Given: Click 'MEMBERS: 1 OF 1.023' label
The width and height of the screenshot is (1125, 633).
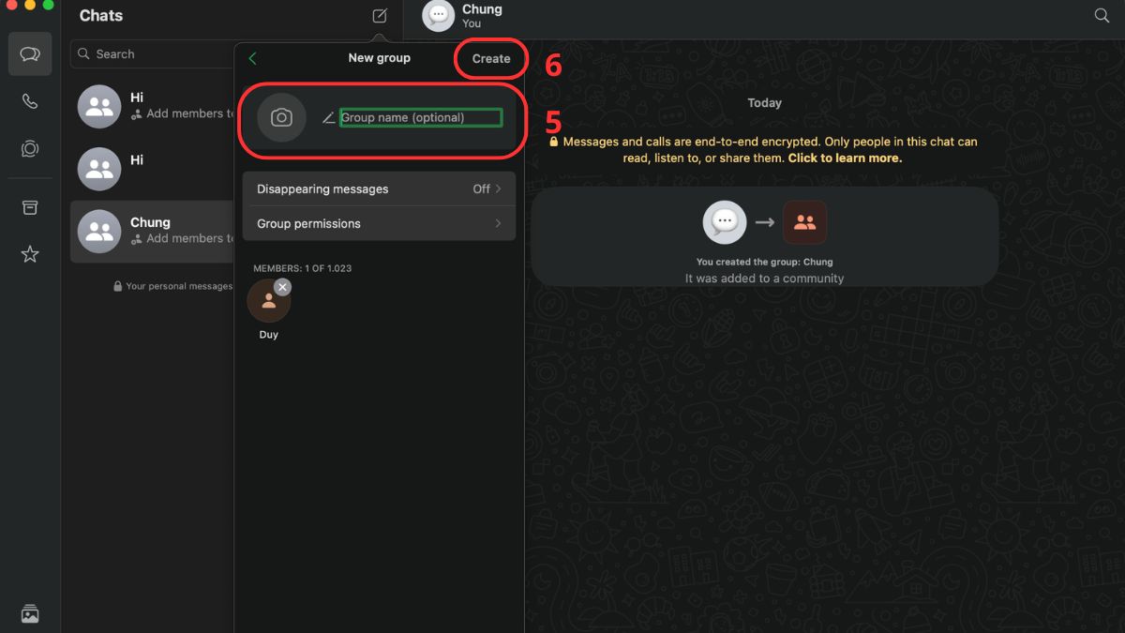Looking at the screenshot, I should pyautogui.click(x=302, y=268).
